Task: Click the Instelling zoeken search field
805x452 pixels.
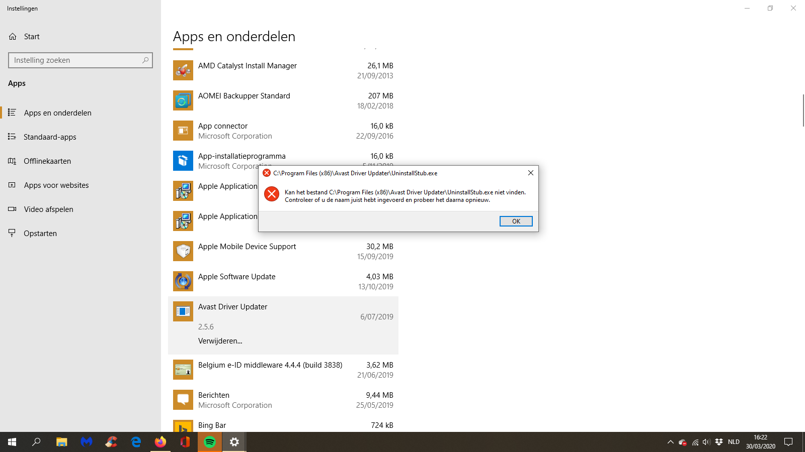Action: [x=80, y=60]
